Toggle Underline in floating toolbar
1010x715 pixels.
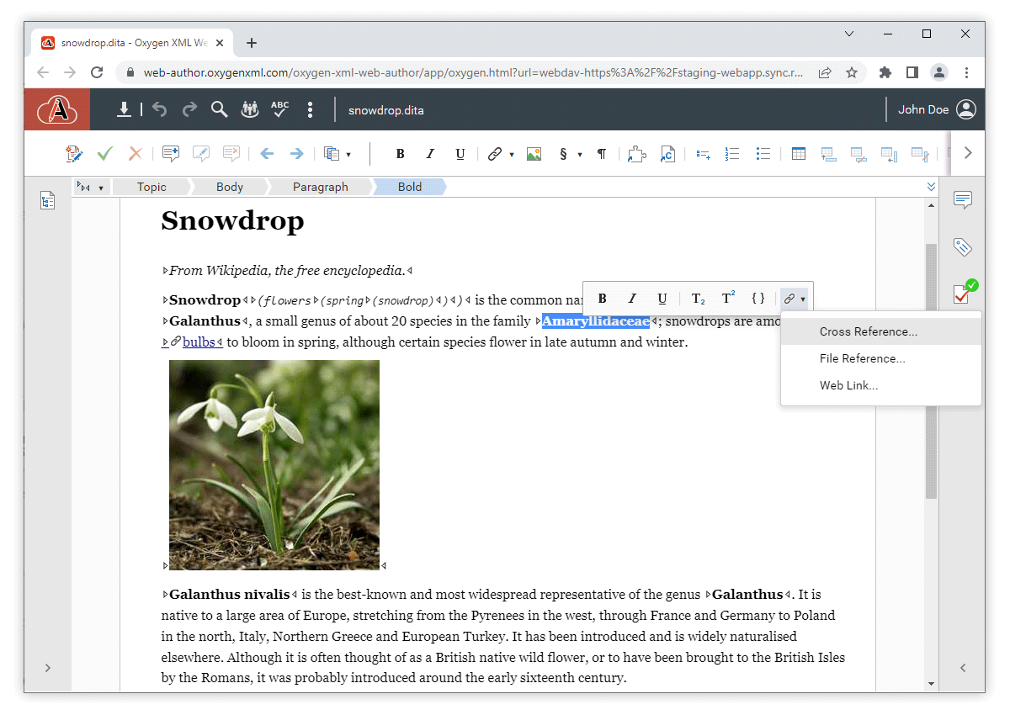[662, 299]
